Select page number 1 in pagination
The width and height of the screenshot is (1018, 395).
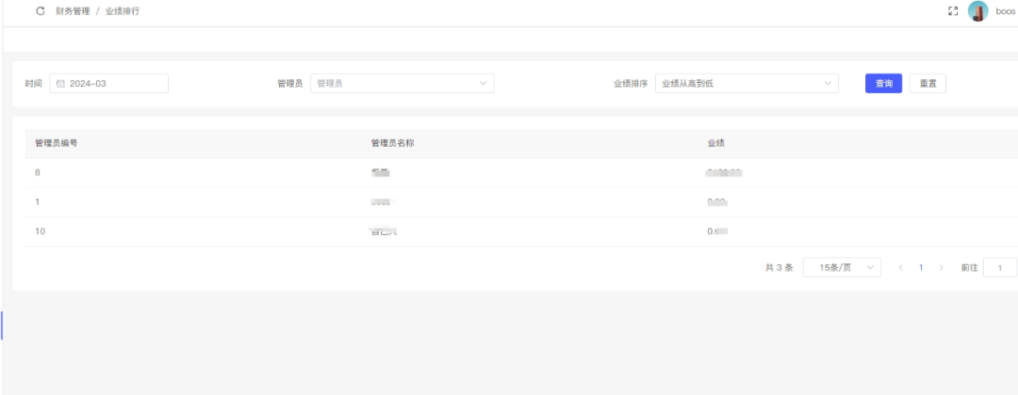pos(921,268)
